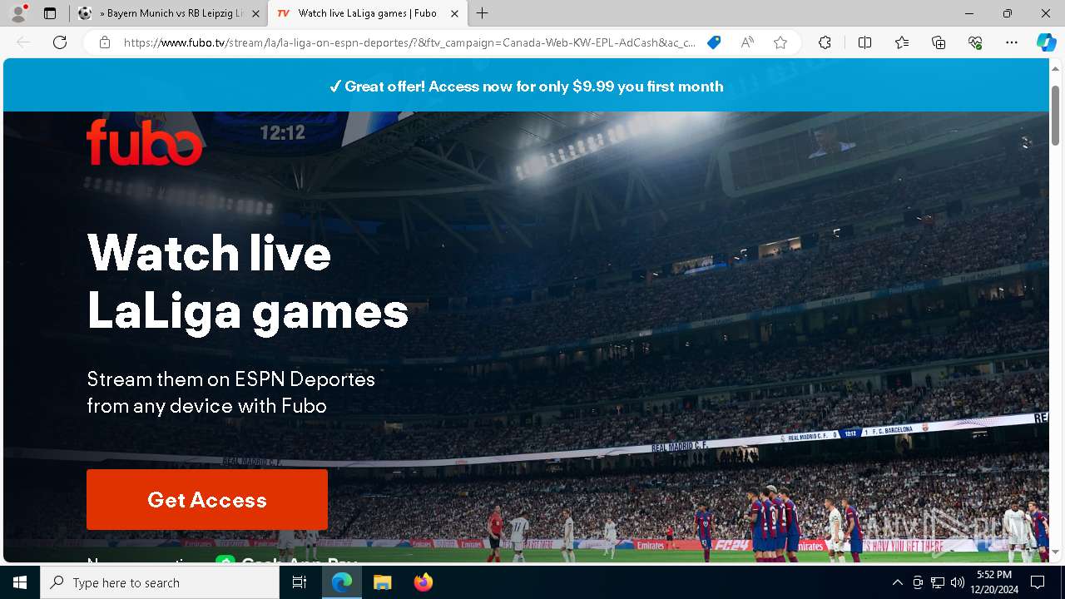Close the Bayern Munich vs RB Leipzig tab
1065x599 pixels.
(x=255, y=13)
